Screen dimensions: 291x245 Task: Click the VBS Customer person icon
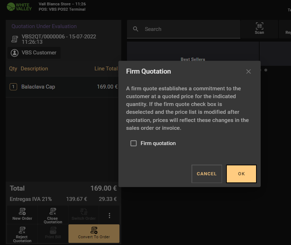click(x=15, y=53)
